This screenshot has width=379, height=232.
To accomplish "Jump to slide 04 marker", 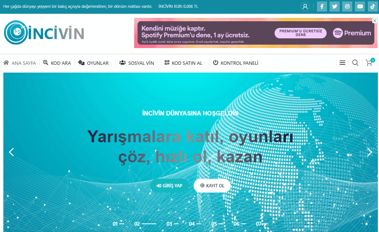I will pos(195,224).
